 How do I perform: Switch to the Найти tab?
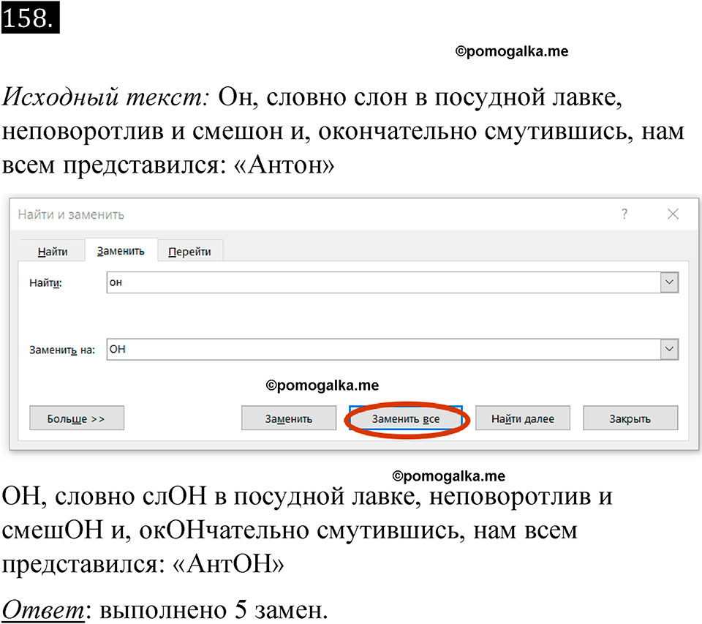pos(53,252)
